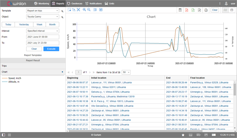Toggle the map view button
This screenshot has width=237, height=138.
tap(225, 10)
